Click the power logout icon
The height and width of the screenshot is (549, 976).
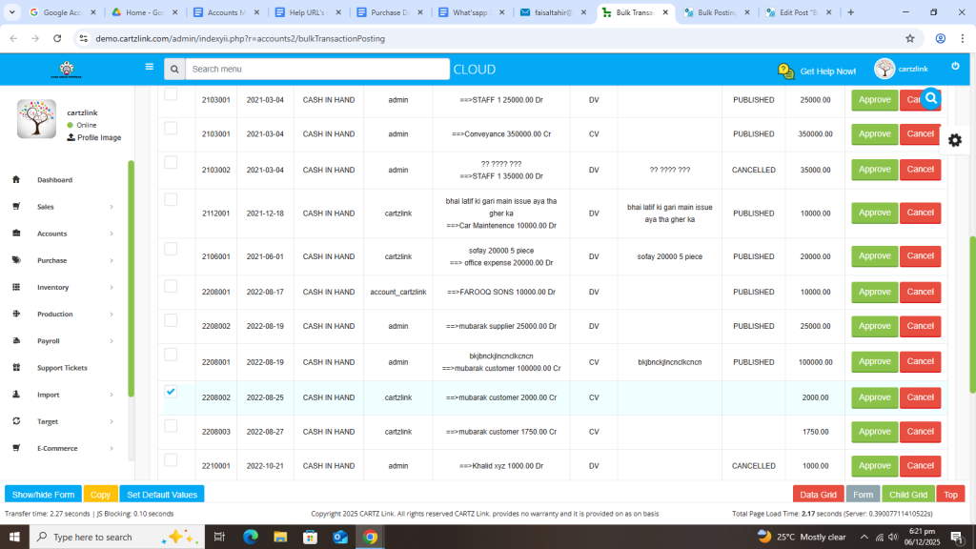point(955,66)
